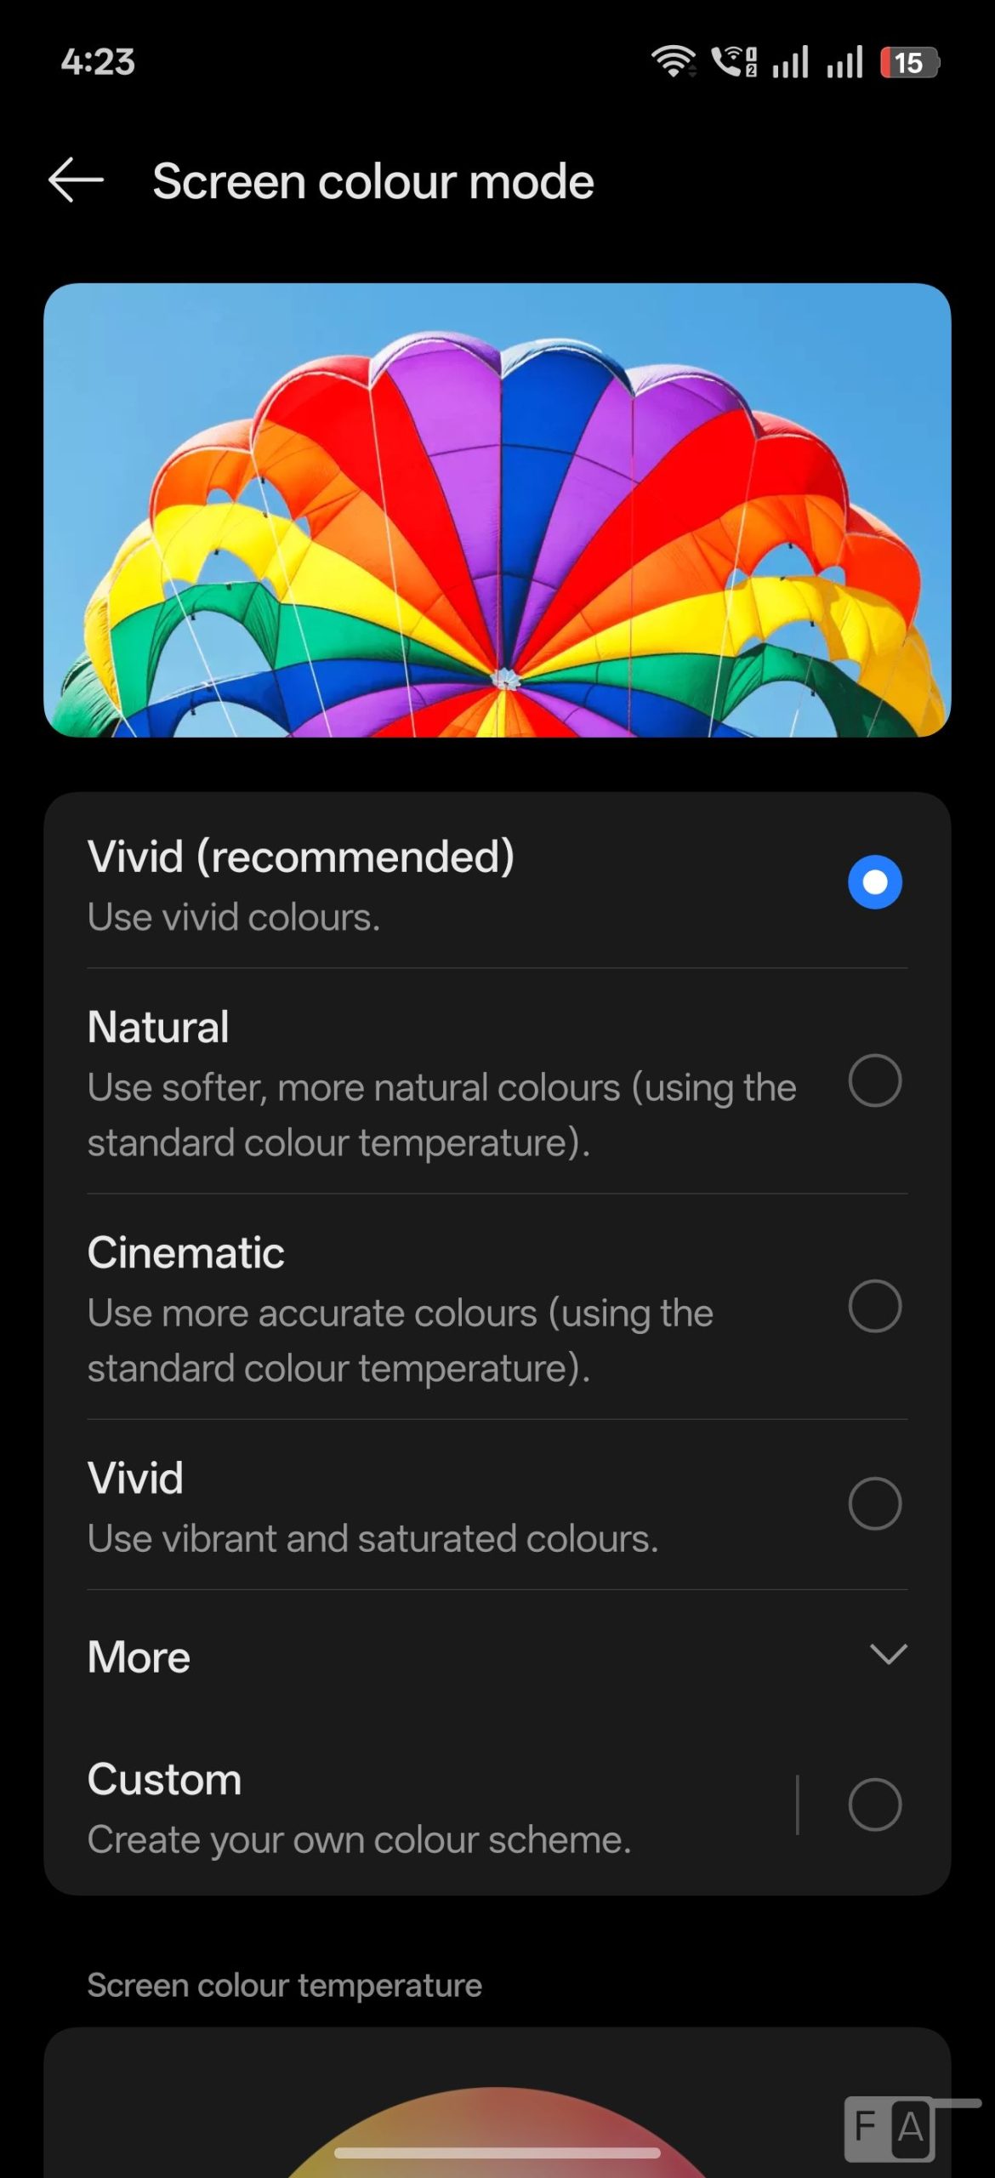Select the Vivid (recommended) radio button

[x=874, y=882]
